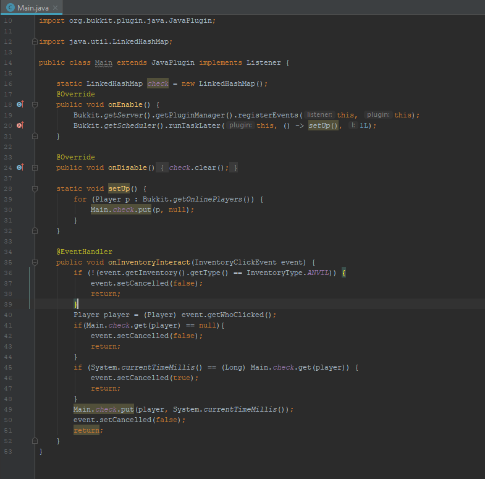
Task: Click the fold end marker on line 52
Action: (x=35, y=441)
